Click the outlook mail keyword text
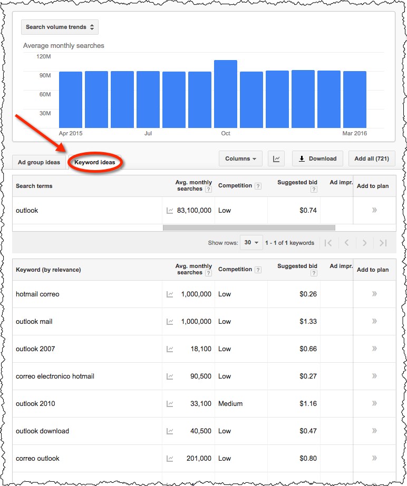This screenshot has width=407, height=486. coord(34,321)
